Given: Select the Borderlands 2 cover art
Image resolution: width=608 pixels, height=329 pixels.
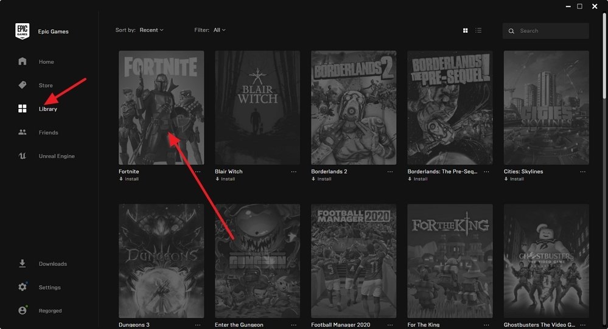Looking at the screenshot, I should click(354, 108).
